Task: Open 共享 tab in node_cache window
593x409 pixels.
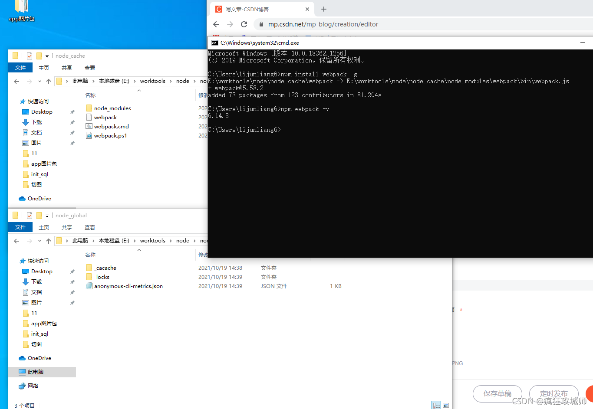Action: click(x=67, y=68)
